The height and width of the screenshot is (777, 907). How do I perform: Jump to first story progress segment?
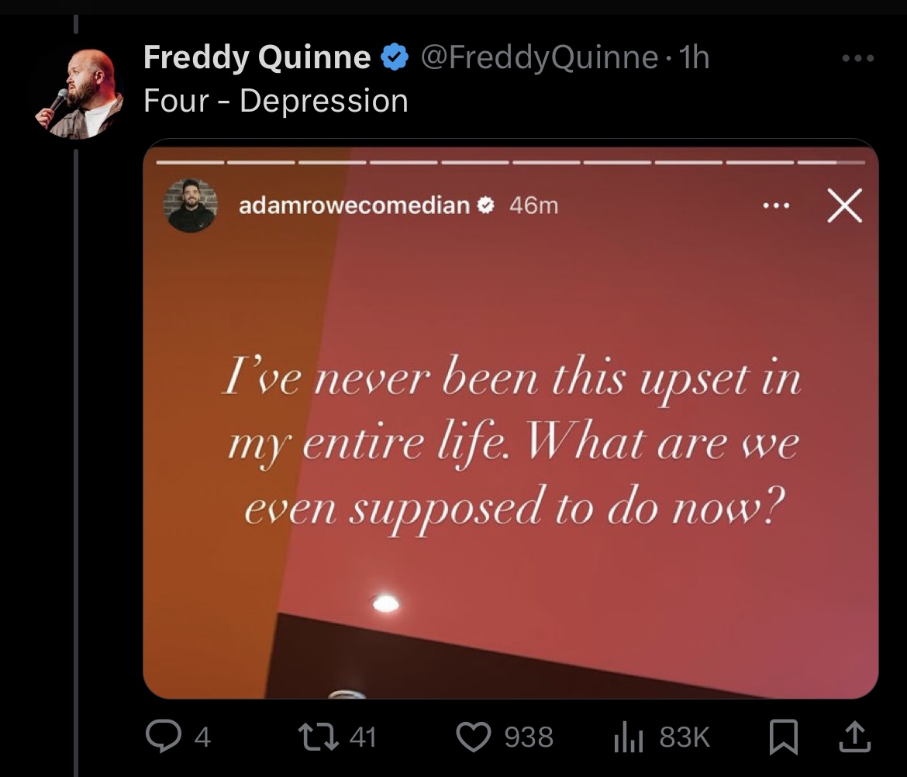(x=190, y=162)
